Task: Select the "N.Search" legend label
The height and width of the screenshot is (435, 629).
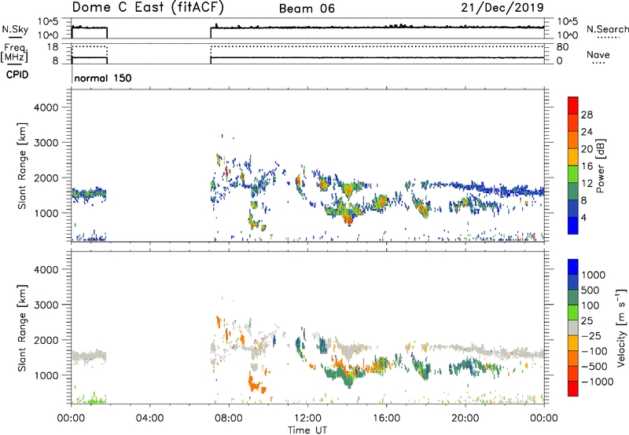Action: pos(608,29)
